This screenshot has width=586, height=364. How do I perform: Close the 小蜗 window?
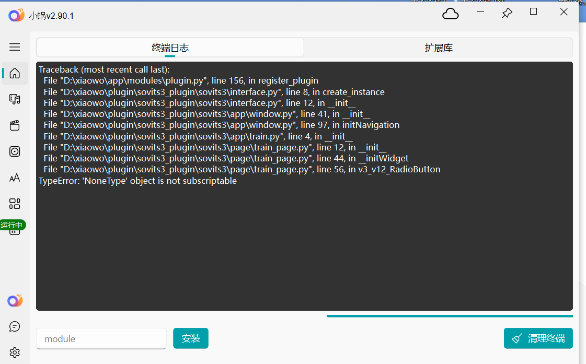[x=564, y=12]
